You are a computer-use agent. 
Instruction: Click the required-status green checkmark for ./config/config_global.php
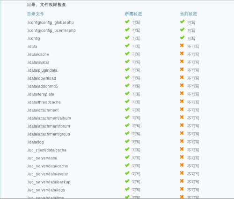127,21
